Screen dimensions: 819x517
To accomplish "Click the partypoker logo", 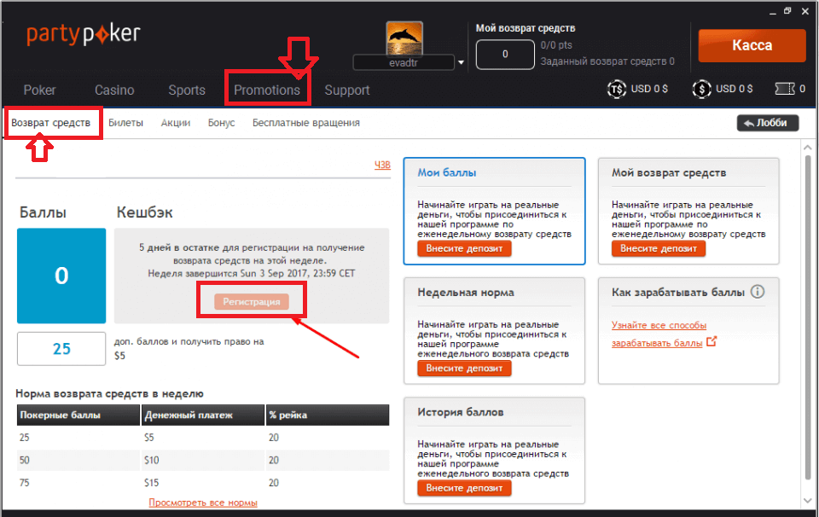I will (x=83, y=35).
